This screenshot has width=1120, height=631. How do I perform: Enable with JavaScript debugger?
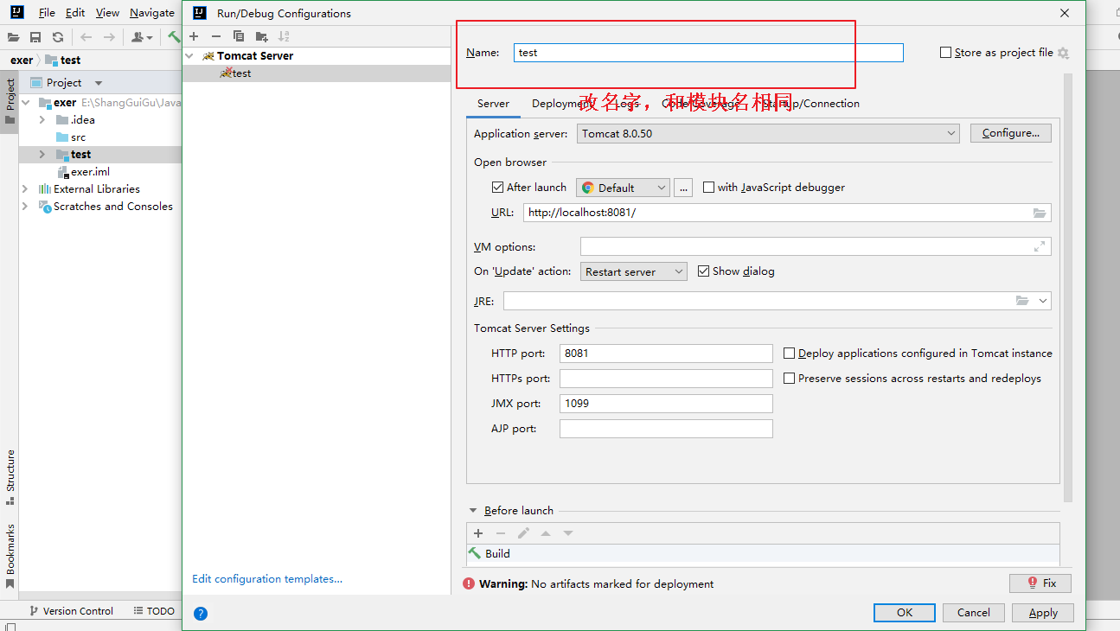click(708, 187)
